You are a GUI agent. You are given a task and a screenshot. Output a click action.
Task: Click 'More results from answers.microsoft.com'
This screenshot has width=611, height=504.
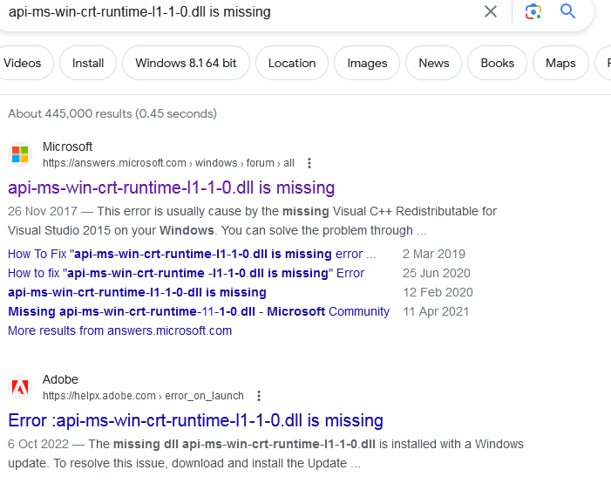(x=120, y=330)
